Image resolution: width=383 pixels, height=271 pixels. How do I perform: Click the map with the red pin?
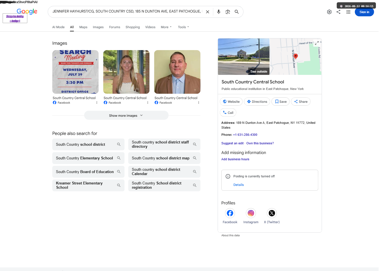[295, 57]
